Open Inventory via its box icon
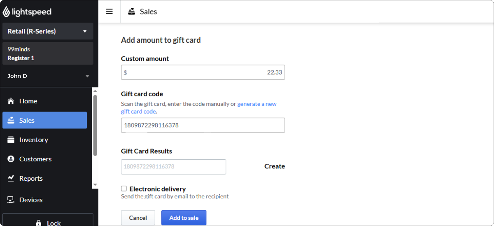The width and height of the screenshot is (494, 226). tap(11, 140)
